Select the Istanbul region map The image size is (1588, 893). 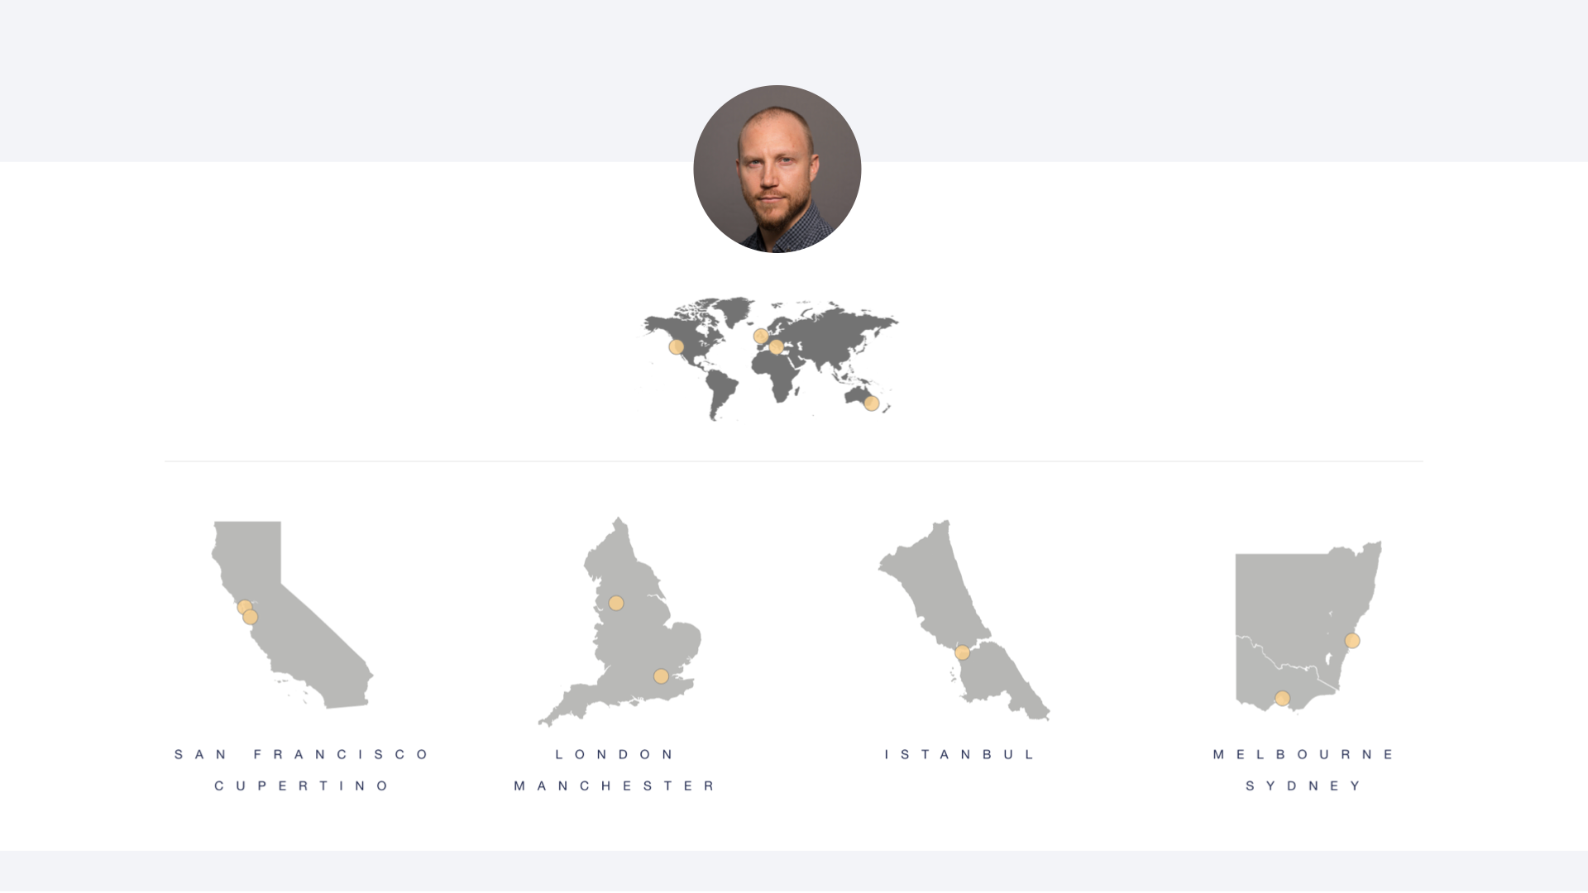coord(964,620)
